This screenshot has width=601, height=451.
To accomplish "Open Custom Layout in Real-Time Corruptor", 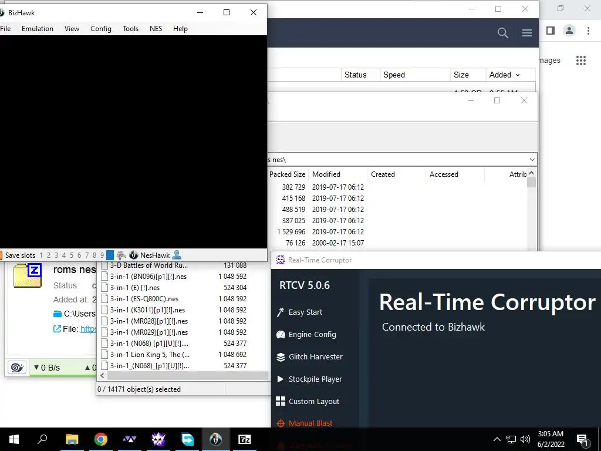I will 308,401.
